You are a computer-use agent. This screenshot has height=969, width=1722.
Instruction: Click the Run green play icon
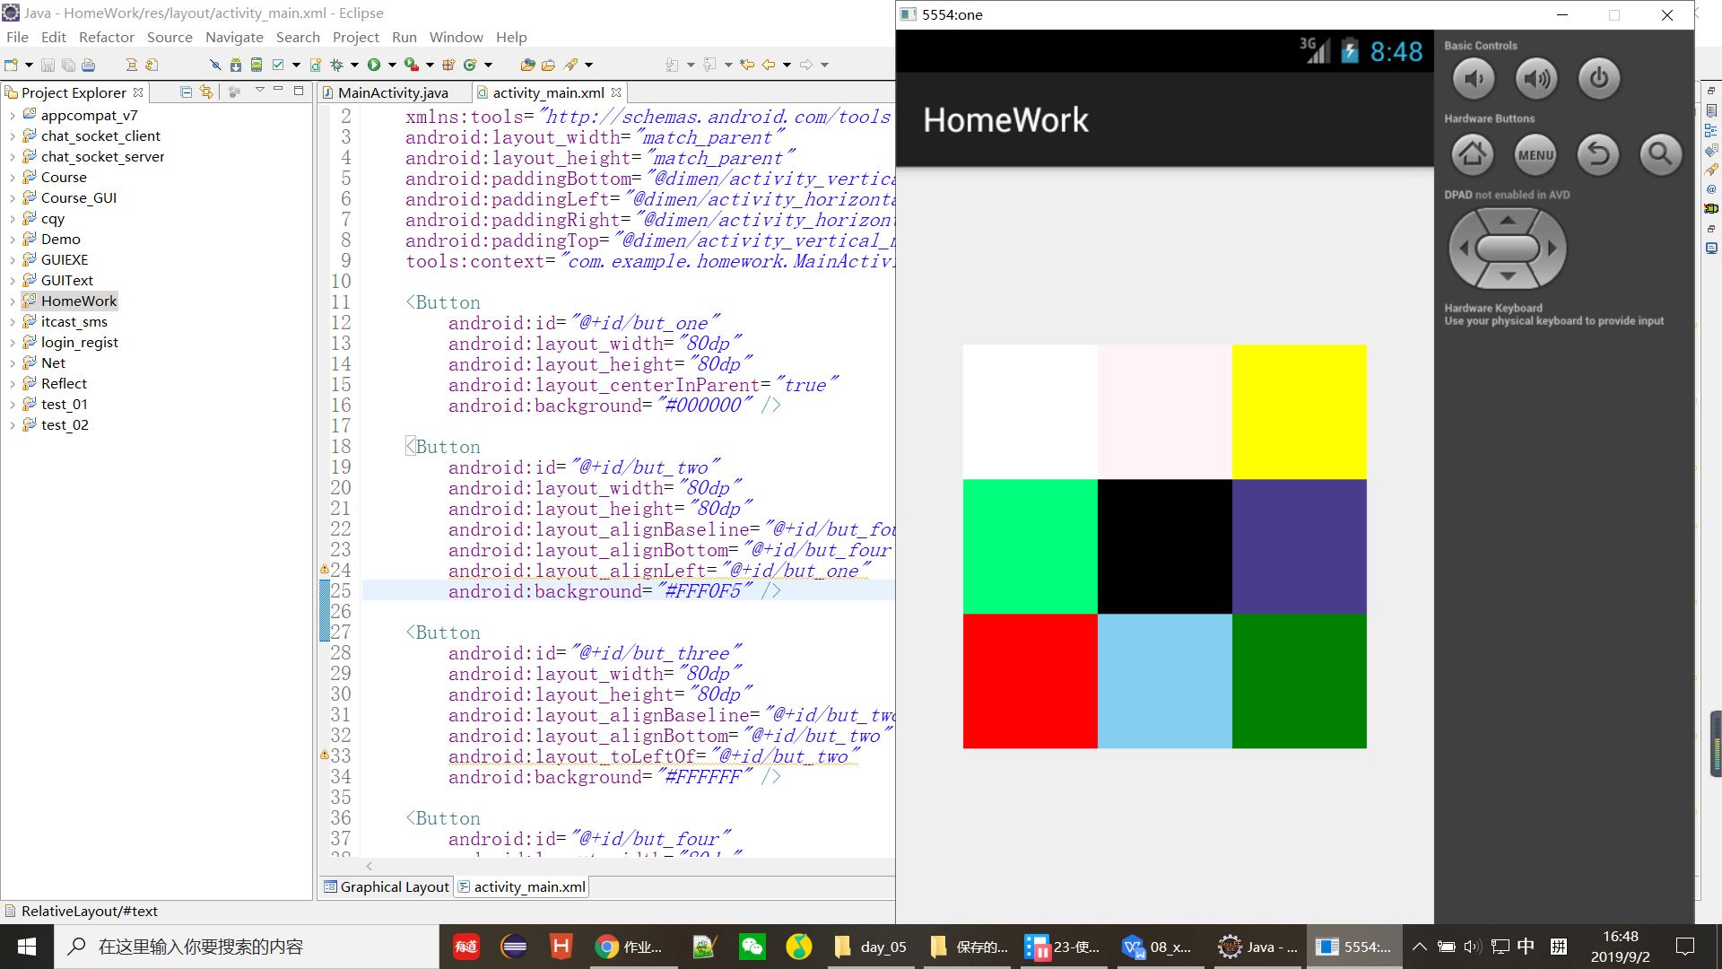coord(374,65)
